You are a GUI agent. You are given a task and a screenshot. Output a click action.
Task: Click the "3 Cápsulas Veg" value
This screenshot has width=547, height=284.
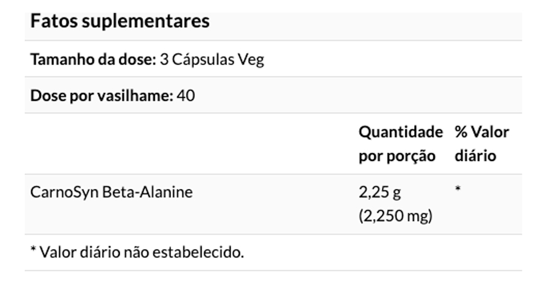click(212, 59)
